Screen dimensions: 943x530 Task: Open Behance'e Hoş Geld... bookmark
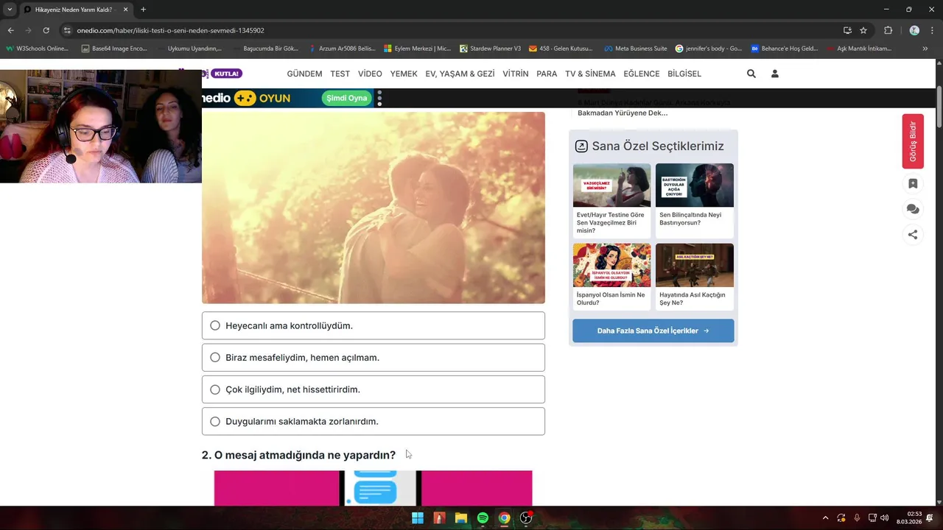pos(785,49)
